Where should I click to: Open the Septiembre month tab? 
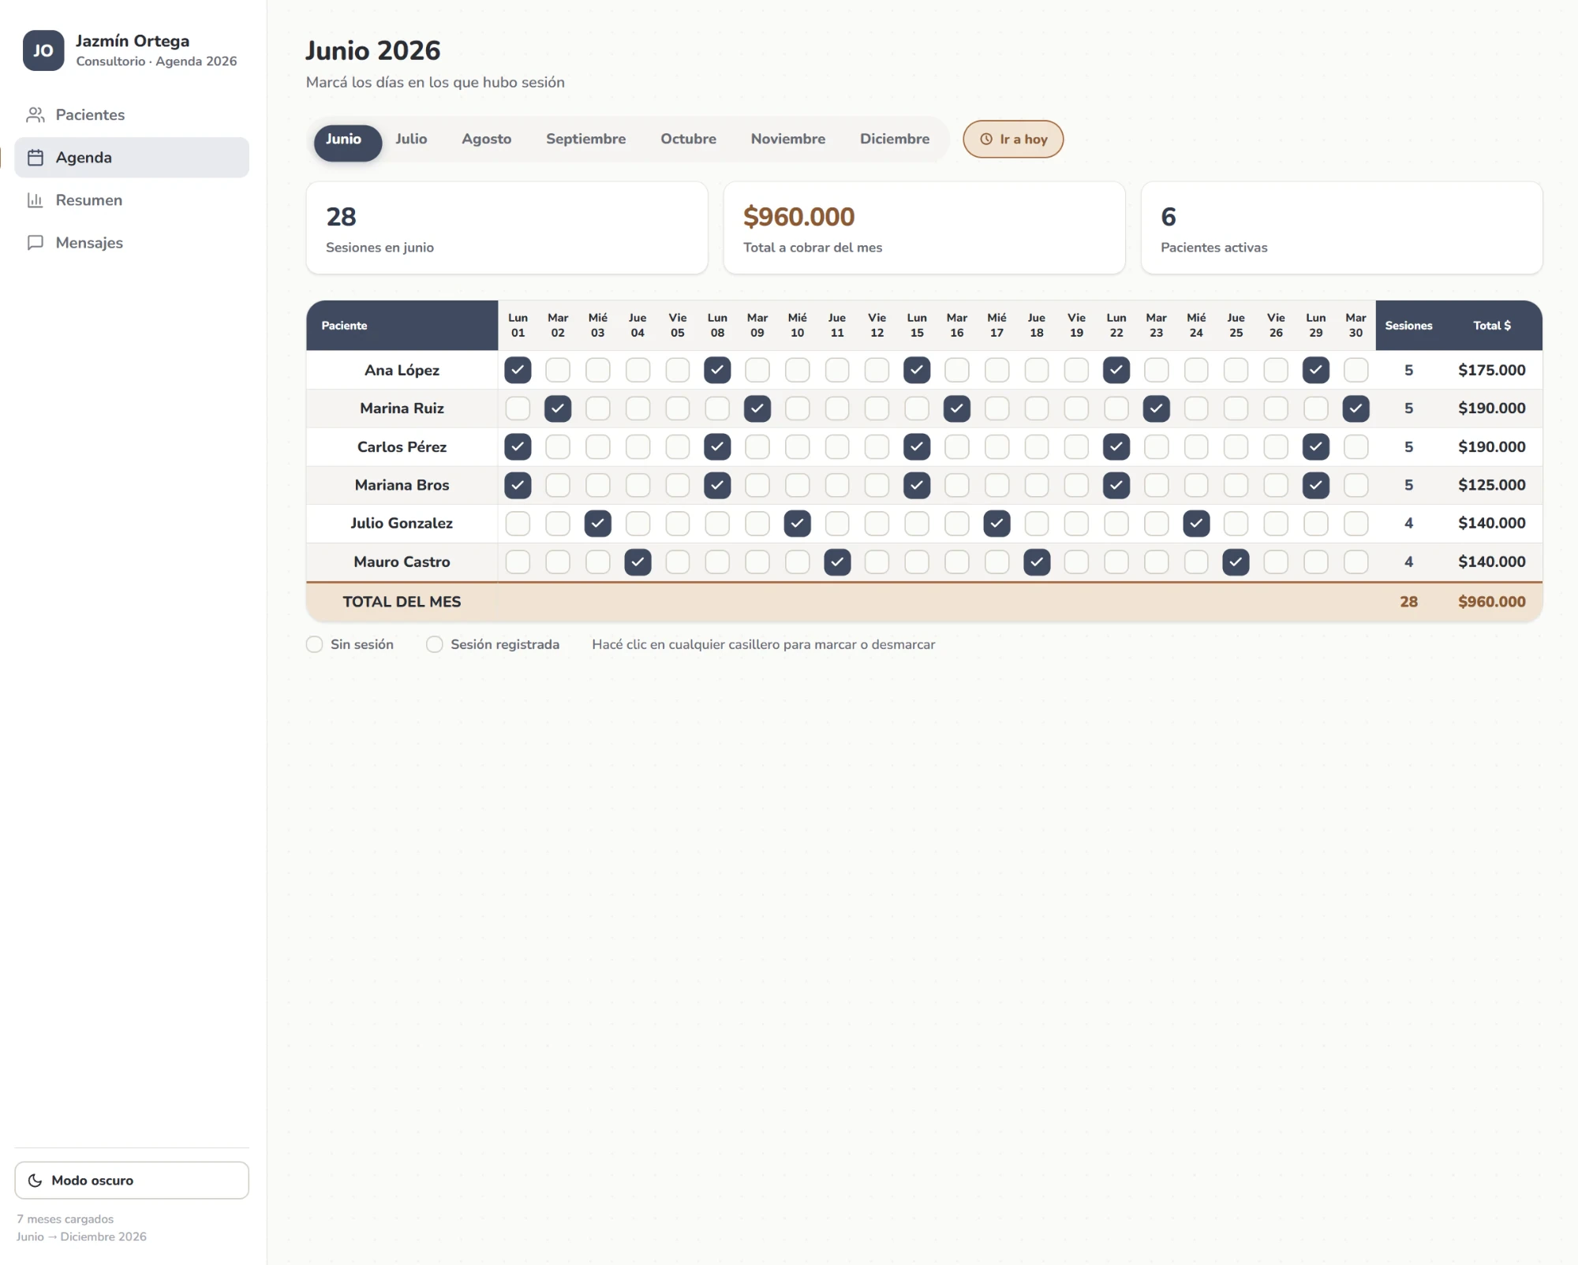[585, 140]
